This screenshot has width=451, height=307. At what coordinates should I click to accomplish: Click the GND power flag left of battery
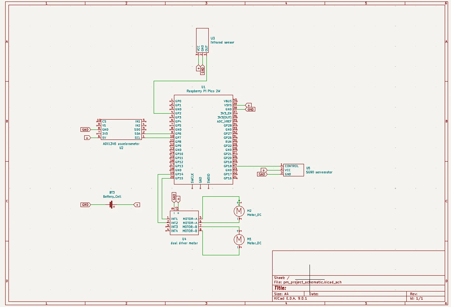coord(85,204)
